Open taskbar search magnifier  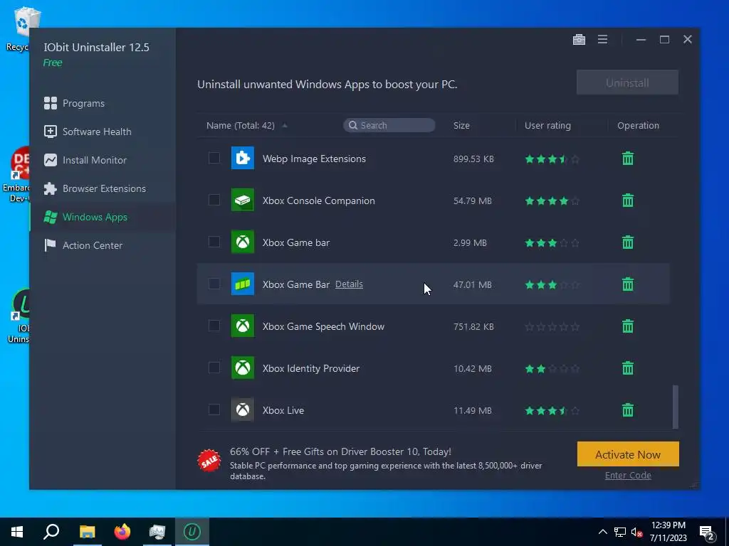click(51, 532)
